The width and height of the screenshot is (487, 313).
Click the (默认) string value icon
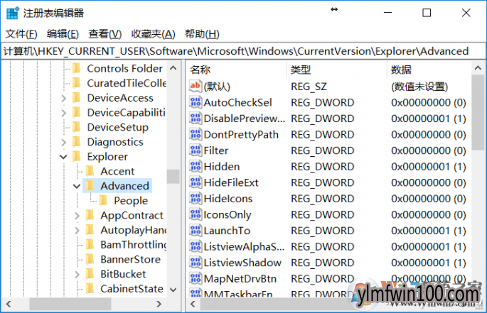[196, 86]
